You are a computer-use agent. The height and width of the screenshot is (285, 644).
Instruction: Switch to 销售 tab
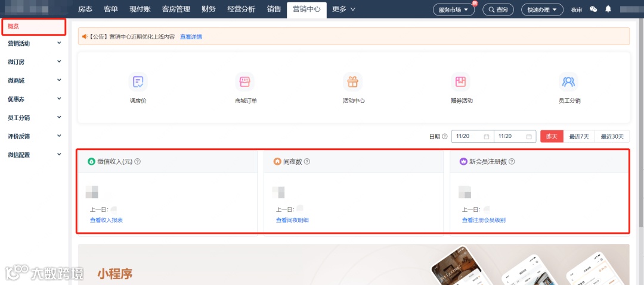click(x=274, y=9)
